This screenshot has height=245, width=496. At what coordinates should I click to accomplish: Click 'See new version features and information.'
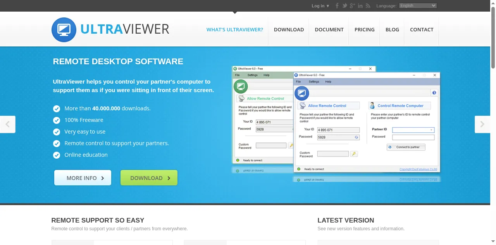coord(361,229)
